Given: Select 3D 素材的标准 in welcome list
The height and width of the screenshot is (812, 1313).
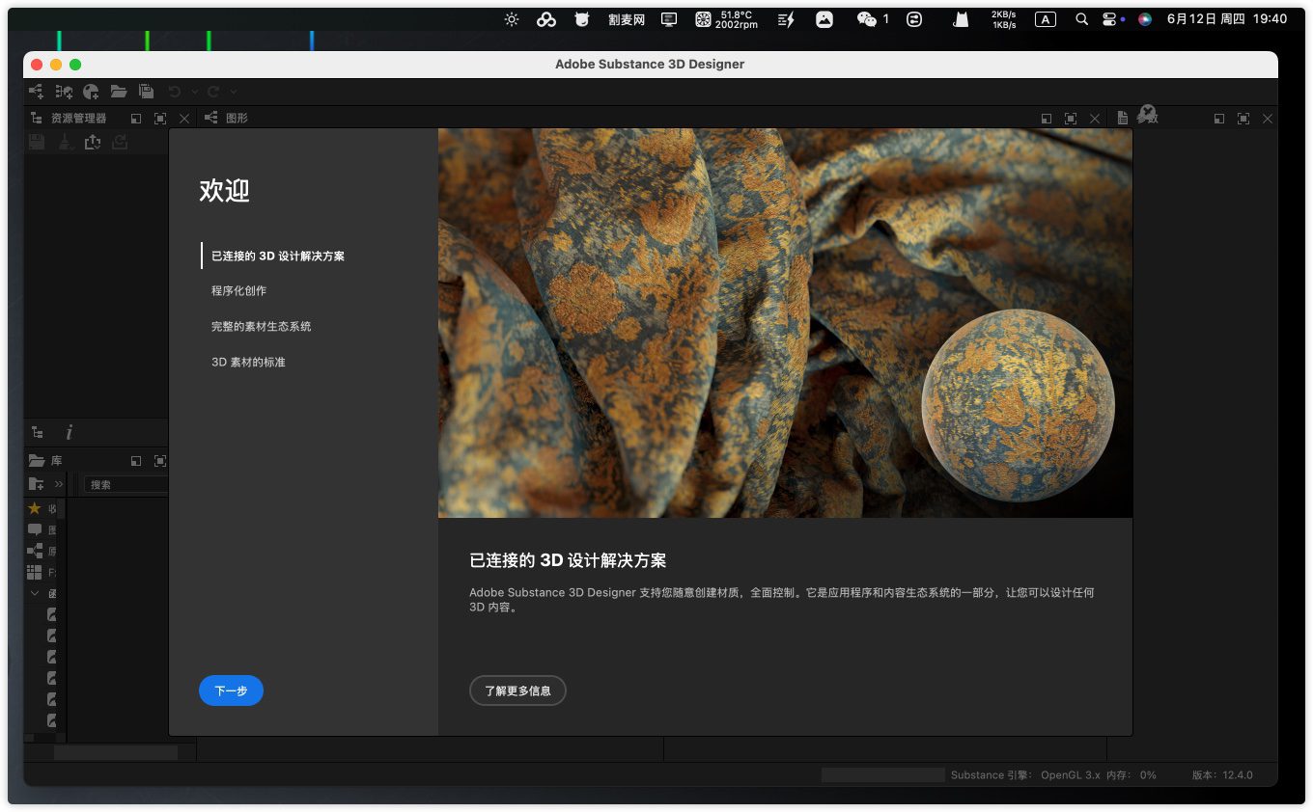Looking at the screenshot, I should pos(248,362).
